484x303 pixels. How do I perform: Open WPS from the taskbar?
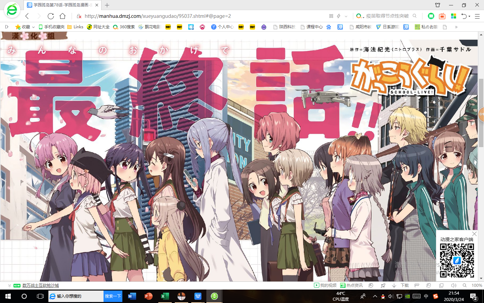coord(198,296)
